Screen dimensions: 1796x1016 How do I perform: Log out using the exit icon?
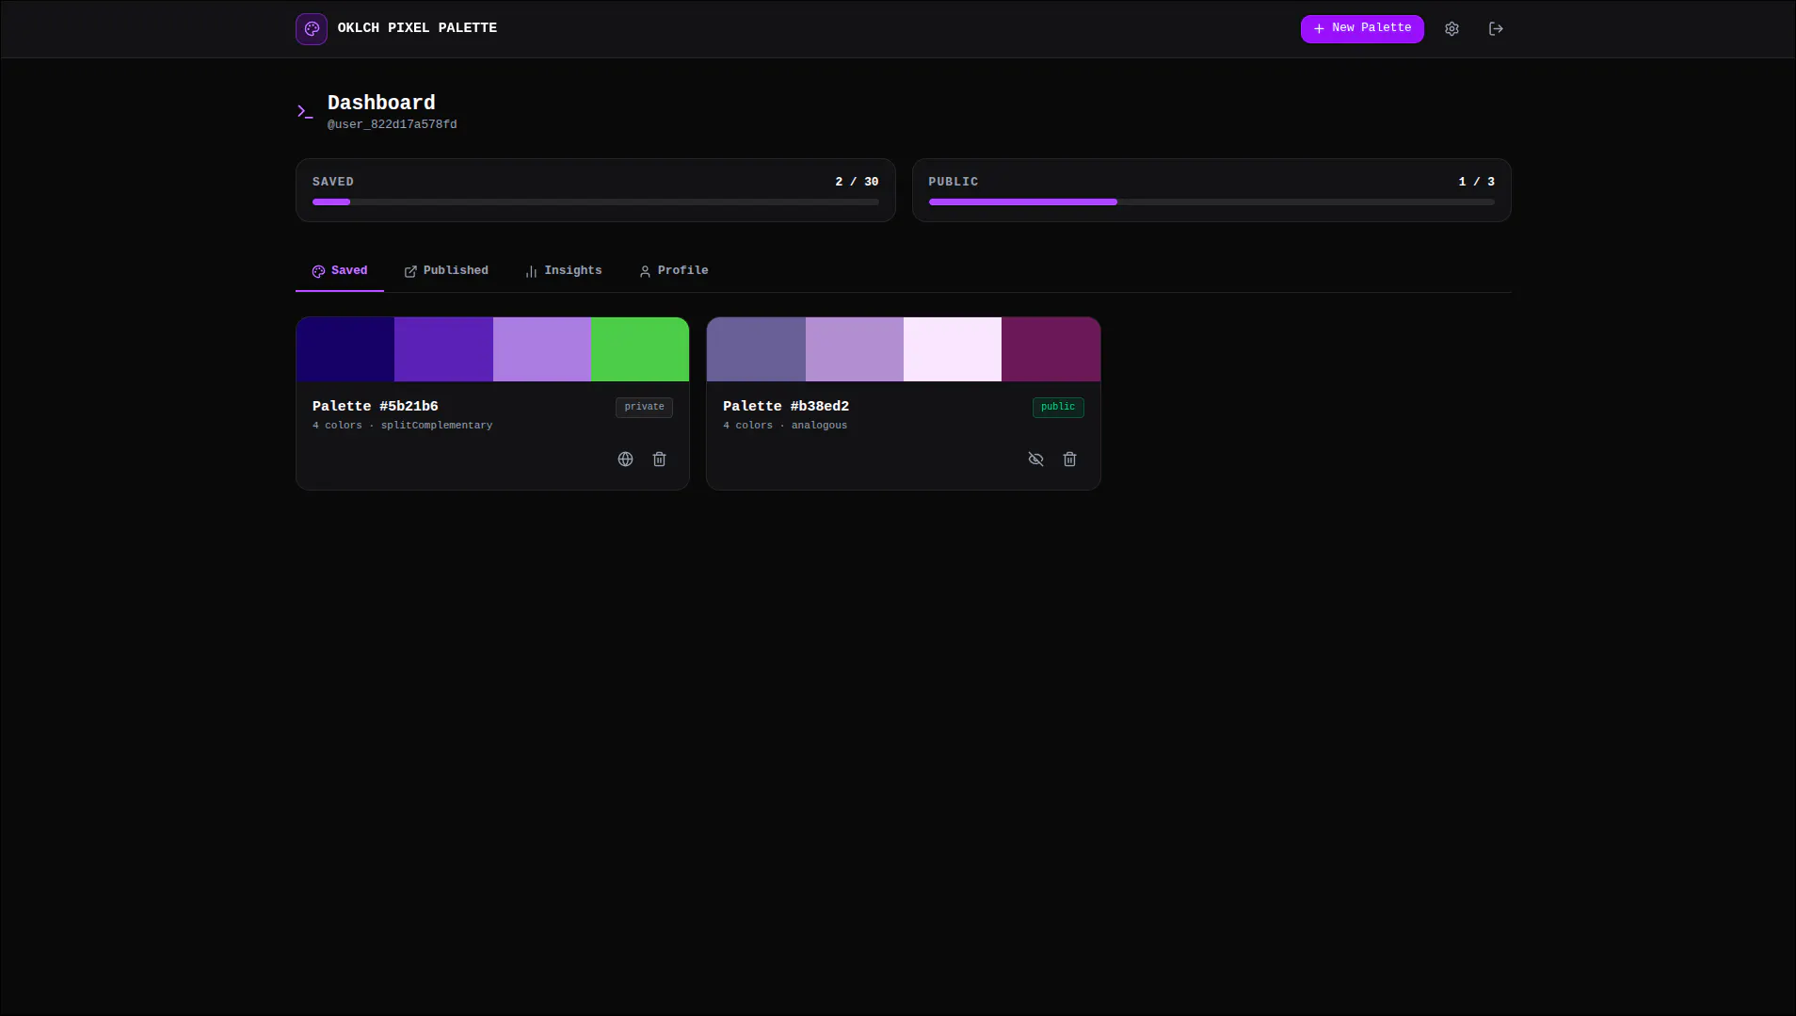(x=1496, y=28)
